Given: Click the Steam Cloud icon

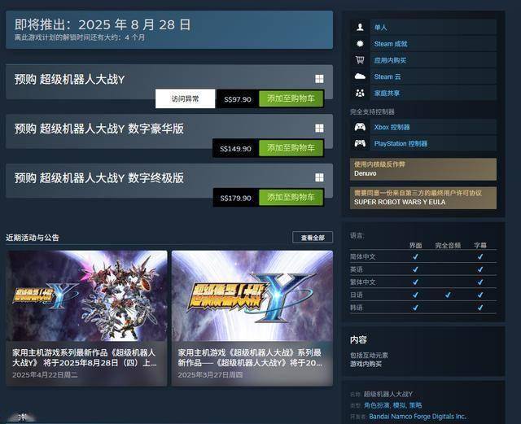Looking at the screenshot, I should click(x=360, y=76).
